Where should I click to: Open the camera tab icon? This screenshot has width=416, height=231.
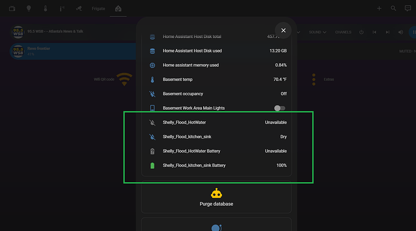[x=79, y=8]
